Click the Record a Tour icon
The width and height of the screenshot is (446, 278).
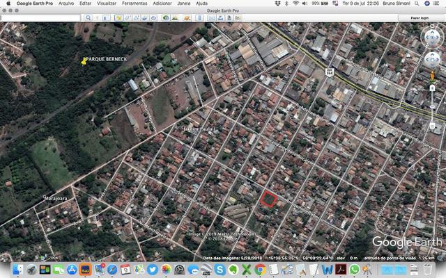[154, 18]
